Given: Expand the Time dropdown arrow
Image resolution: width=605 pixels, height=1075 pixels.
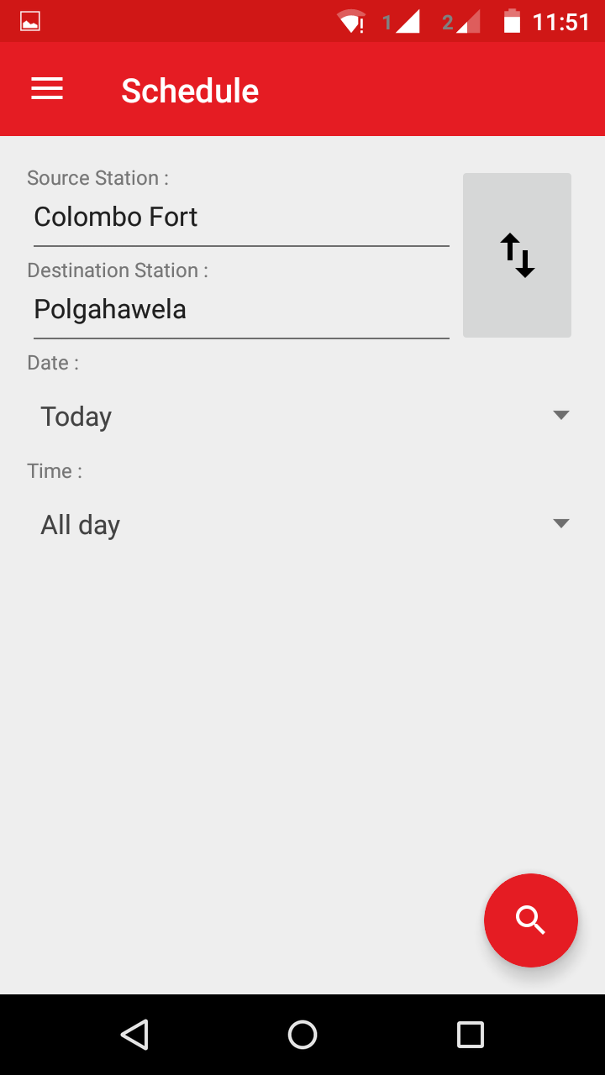Looking at the screenshot, I should tap(561, 523).
